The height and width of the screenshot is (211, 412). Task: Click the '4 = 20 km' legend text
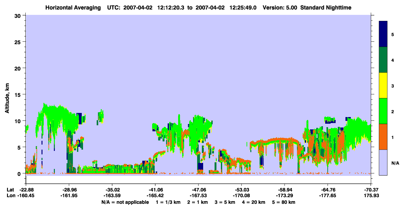[x=254, y=202]
